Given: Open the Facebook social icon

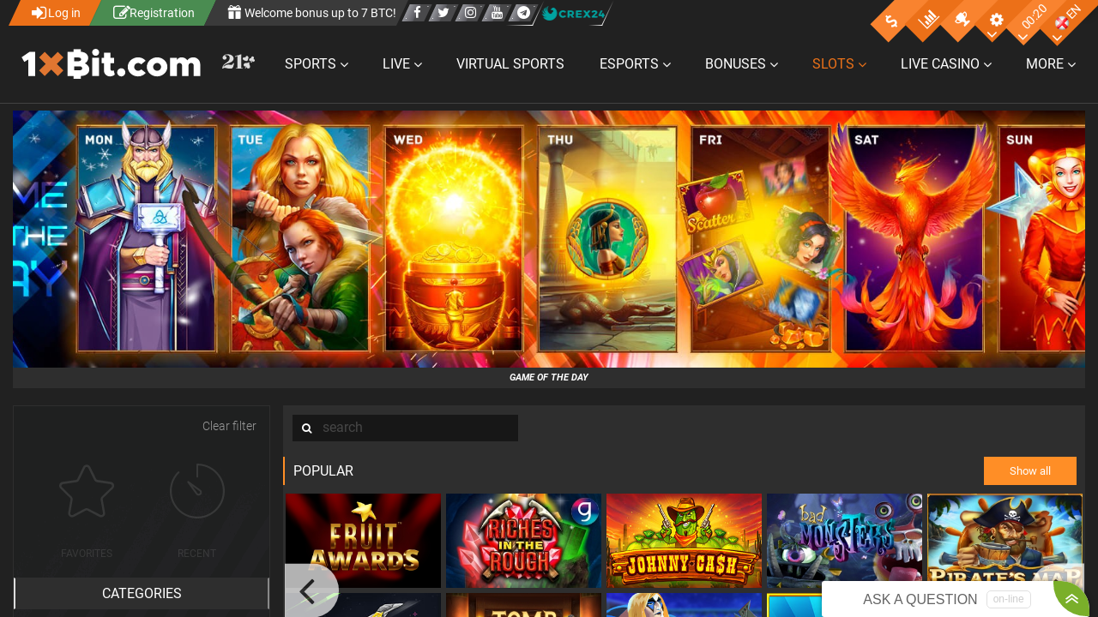Looking at the screenshot, I should click(x=417, y=13).
